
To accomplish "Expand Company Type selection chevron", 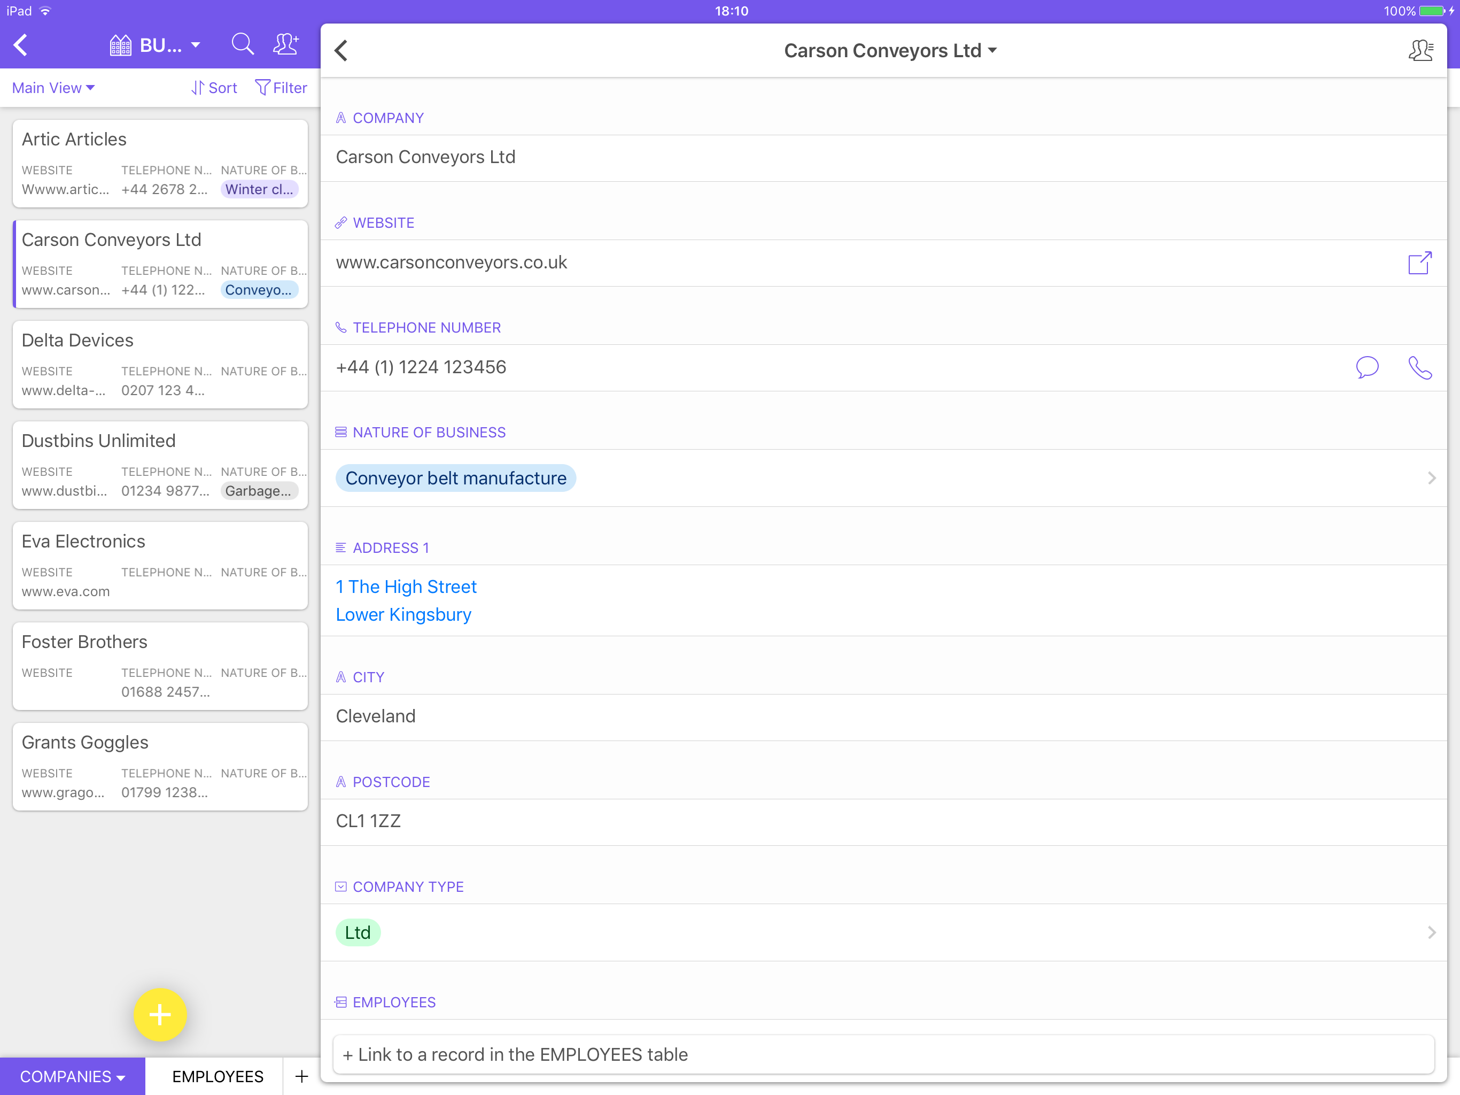I will 1431,932.
